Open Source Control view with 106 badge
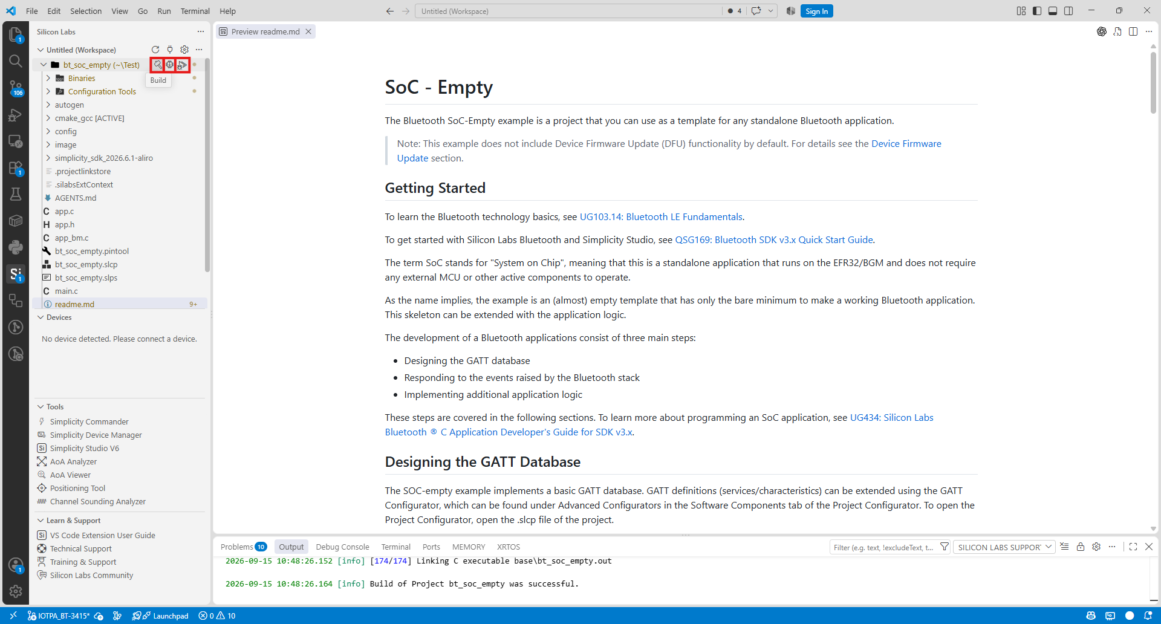 [16, 88]
